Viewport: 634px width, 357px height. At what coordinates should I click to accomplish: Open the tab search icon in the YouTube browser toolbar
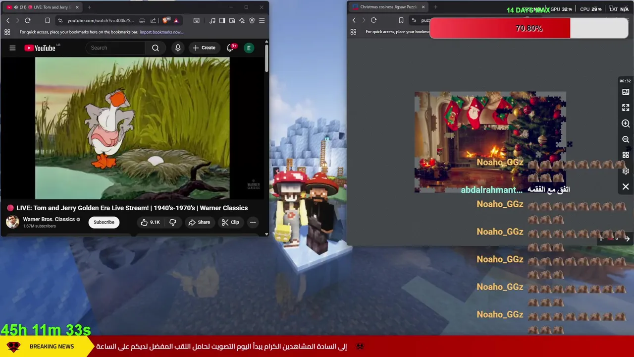pyautogui.click(x=197, y=20)
